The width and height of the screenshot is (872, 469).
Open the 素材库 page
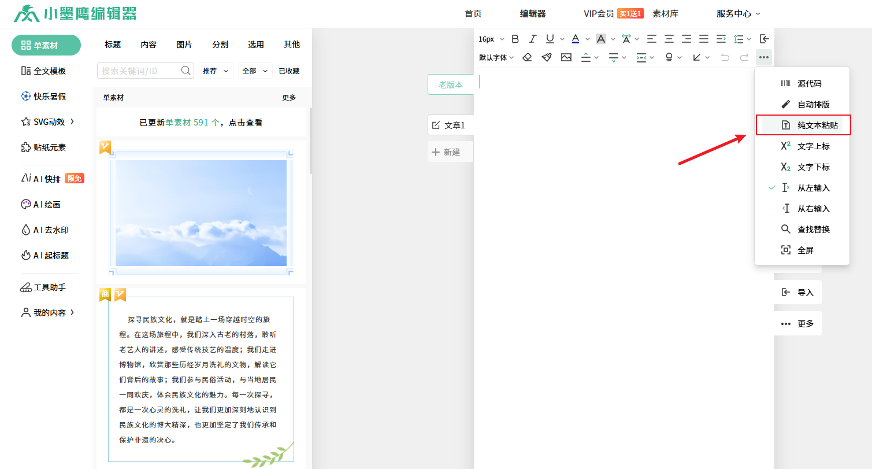[665, 14]
